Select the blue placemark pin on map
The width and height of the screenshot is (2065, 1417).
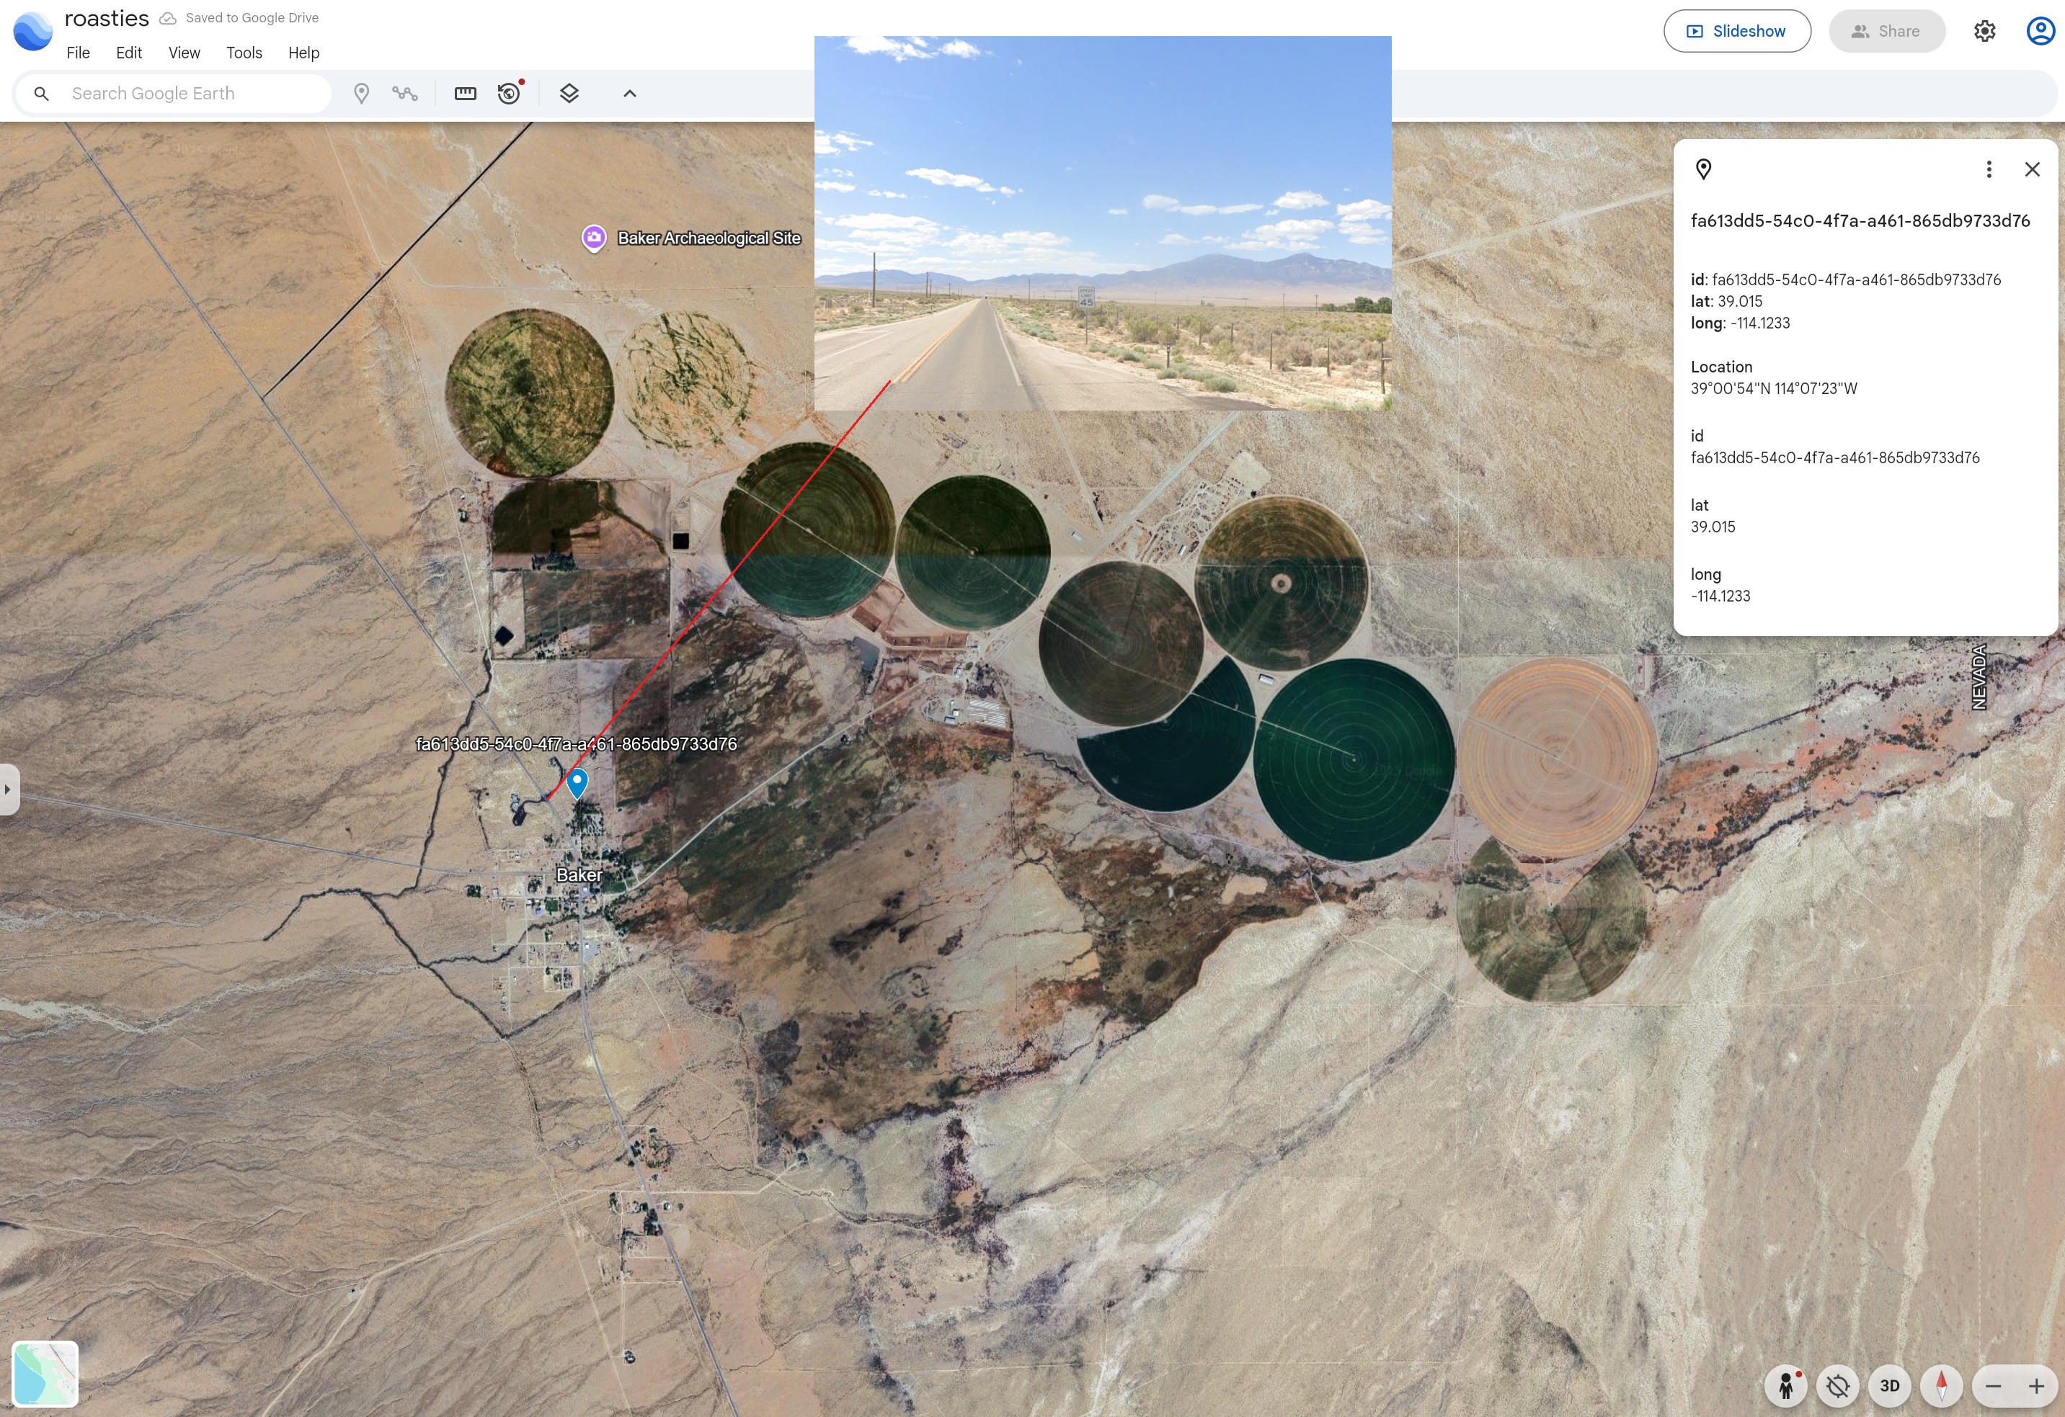pyautogui.click(x=577, y=783)
